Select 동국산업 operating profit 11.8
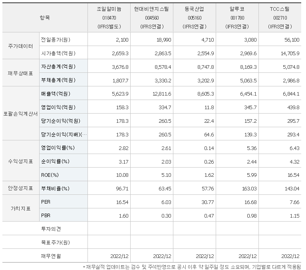 pyautogui.click(x=209, y=108)
